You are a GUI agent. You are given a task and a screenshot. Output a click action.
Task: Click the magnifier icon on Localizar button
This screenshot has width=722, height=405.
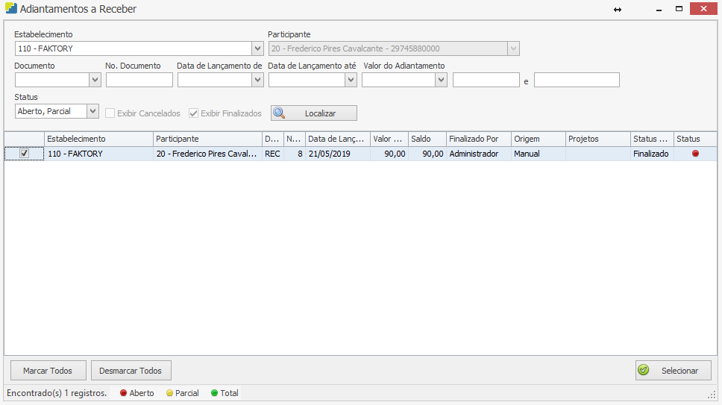(x=280, y=113)
